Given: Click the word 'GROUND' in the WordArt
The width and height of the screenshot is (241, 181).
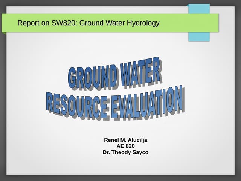Looking at the screenshot, I should click(93, 77).
